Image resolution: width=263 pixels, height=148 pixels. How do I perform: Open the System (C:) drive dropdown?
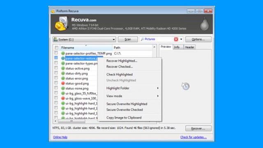(84, 39)
